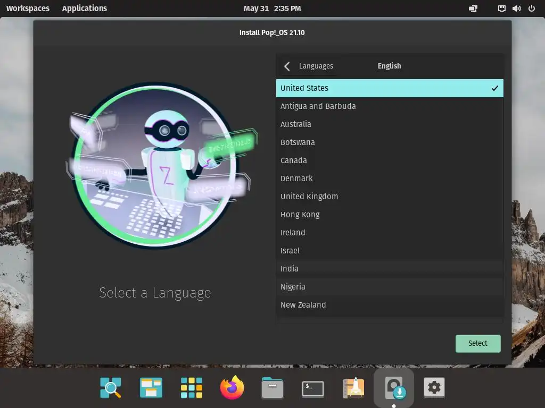Choose Israel from the list

pyautogui.click(x=390, y=251)
